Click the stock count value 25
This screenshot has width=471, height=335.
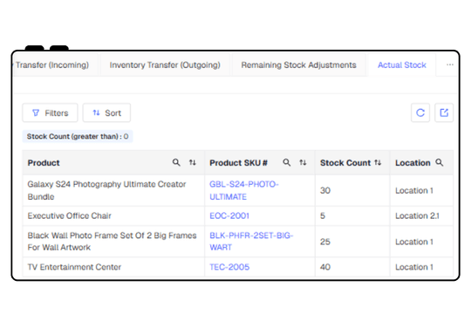[325, 242]
